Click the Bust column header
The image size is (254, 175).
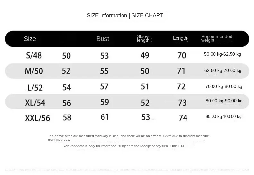103,39
